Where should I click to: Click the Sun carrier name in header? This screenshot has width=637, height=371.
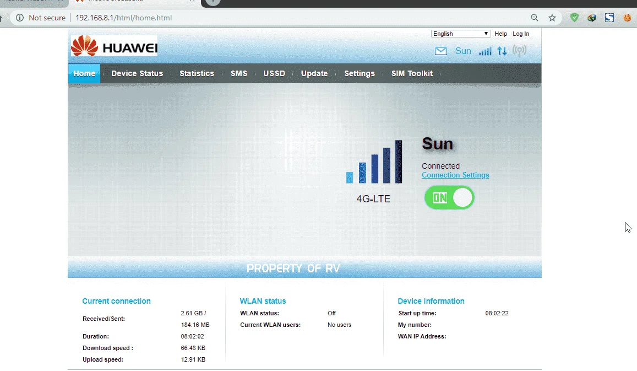click(463, 51)
